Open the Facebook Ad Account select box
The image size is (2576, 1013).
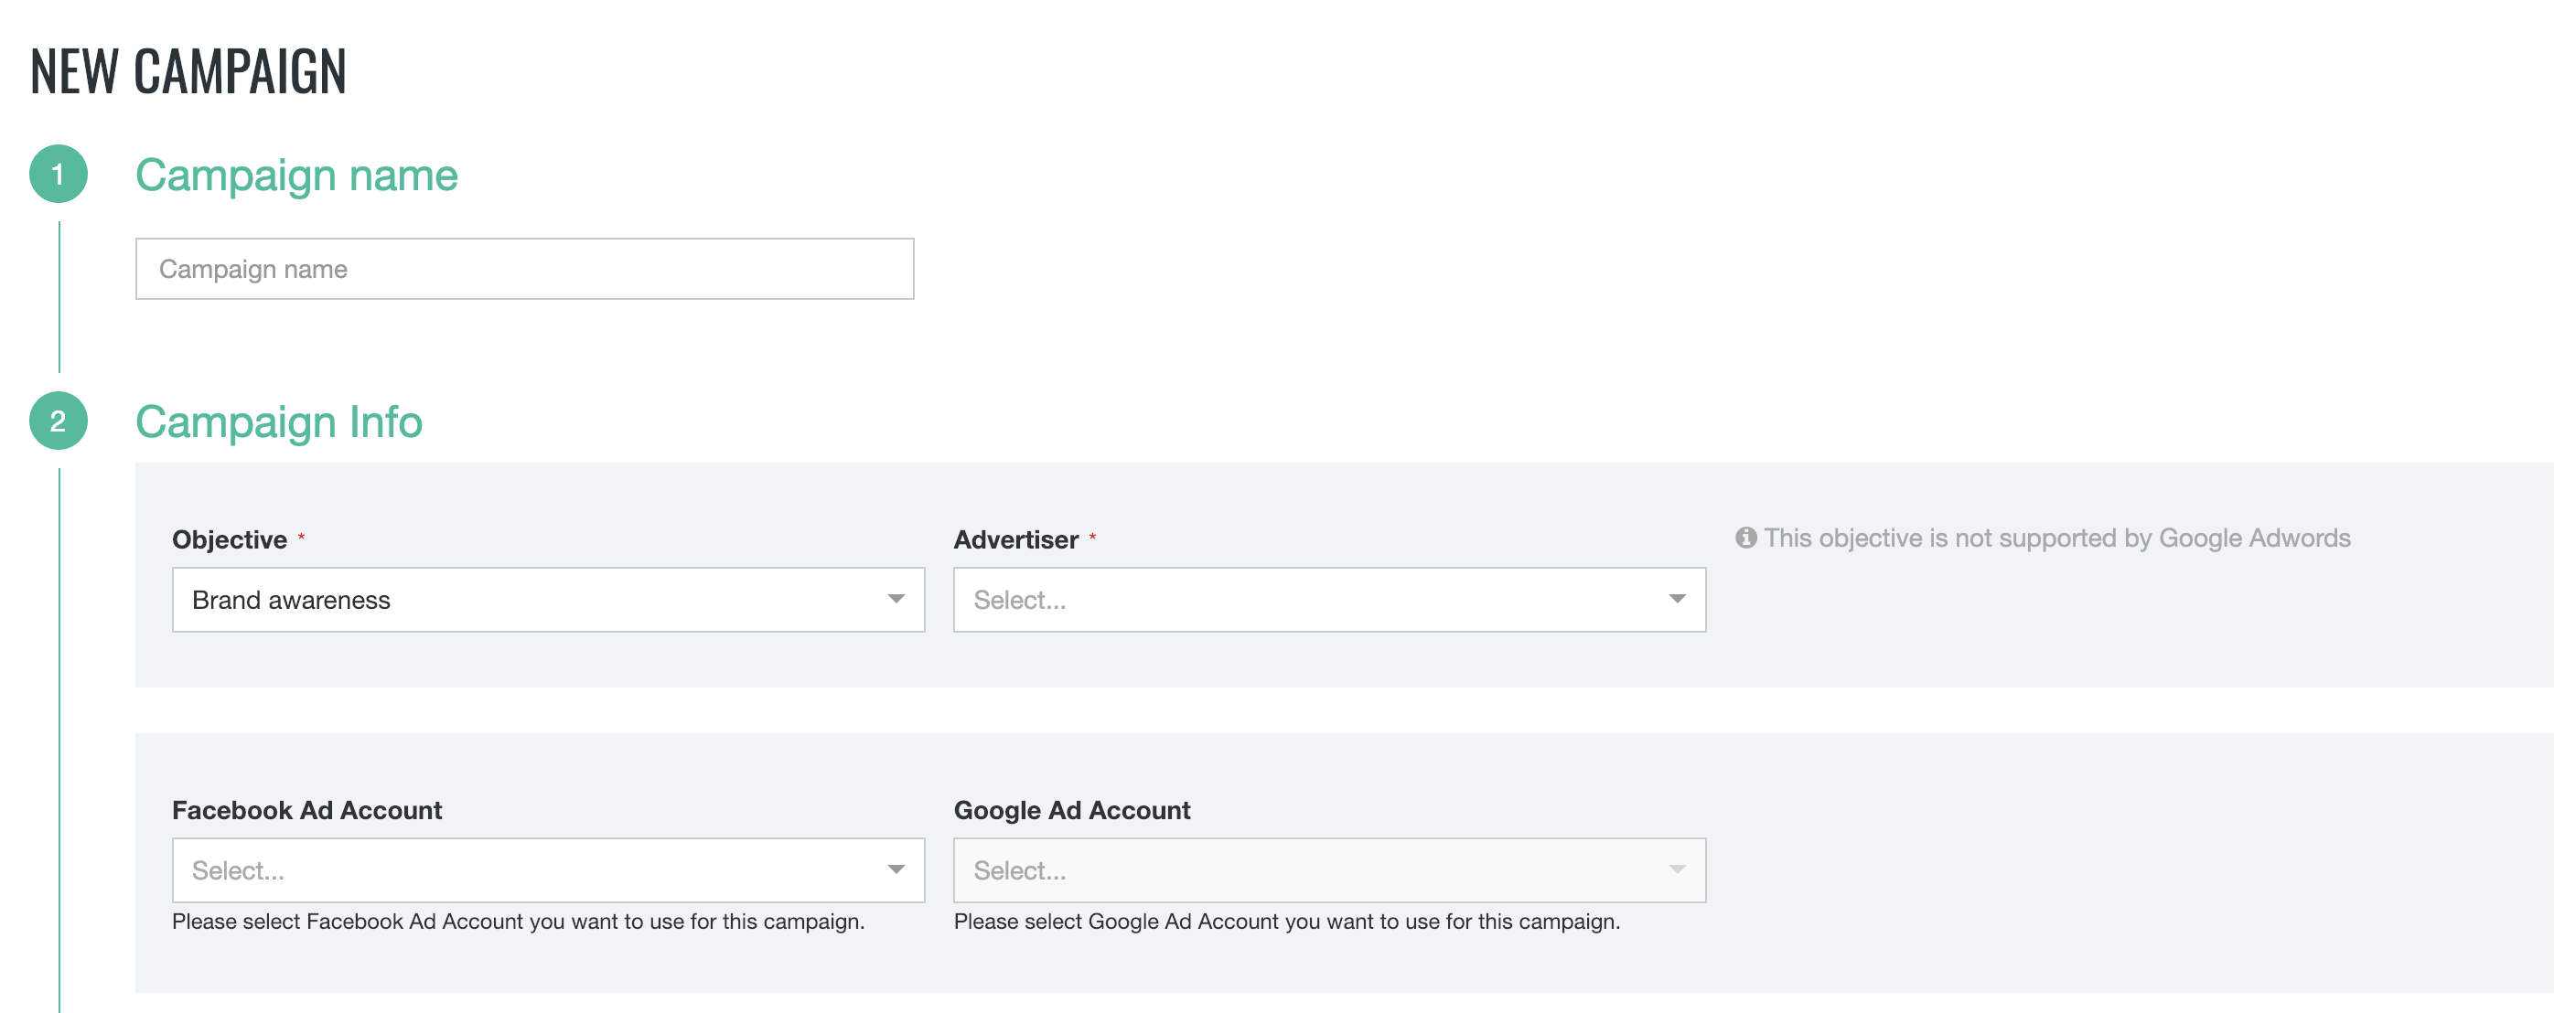pos(530,869)
